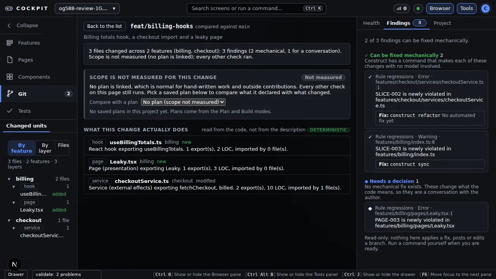Click Back to the list button
This screenshot has width=496, height=279.
pyautogui.click(x=105, y=26)
